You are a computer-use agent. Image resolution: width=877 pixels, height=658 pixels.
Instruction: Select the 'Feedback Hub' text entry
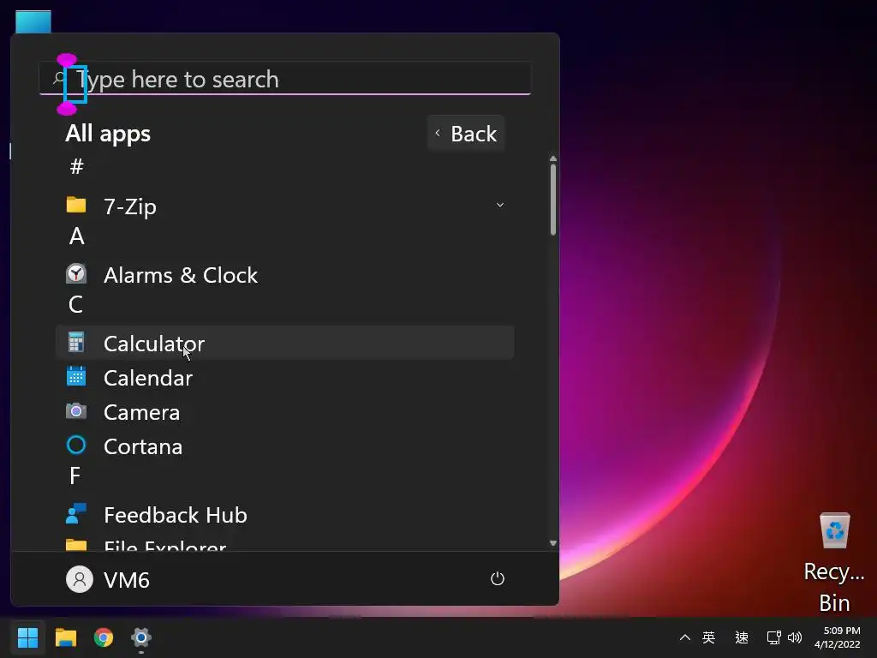(x=176, y=515)
